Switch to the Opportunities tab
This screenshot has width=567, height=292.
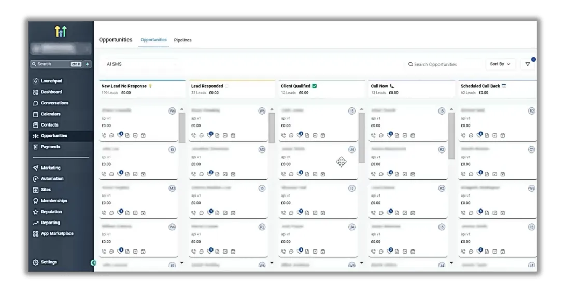pyautogui.click(x=154, y=40)
